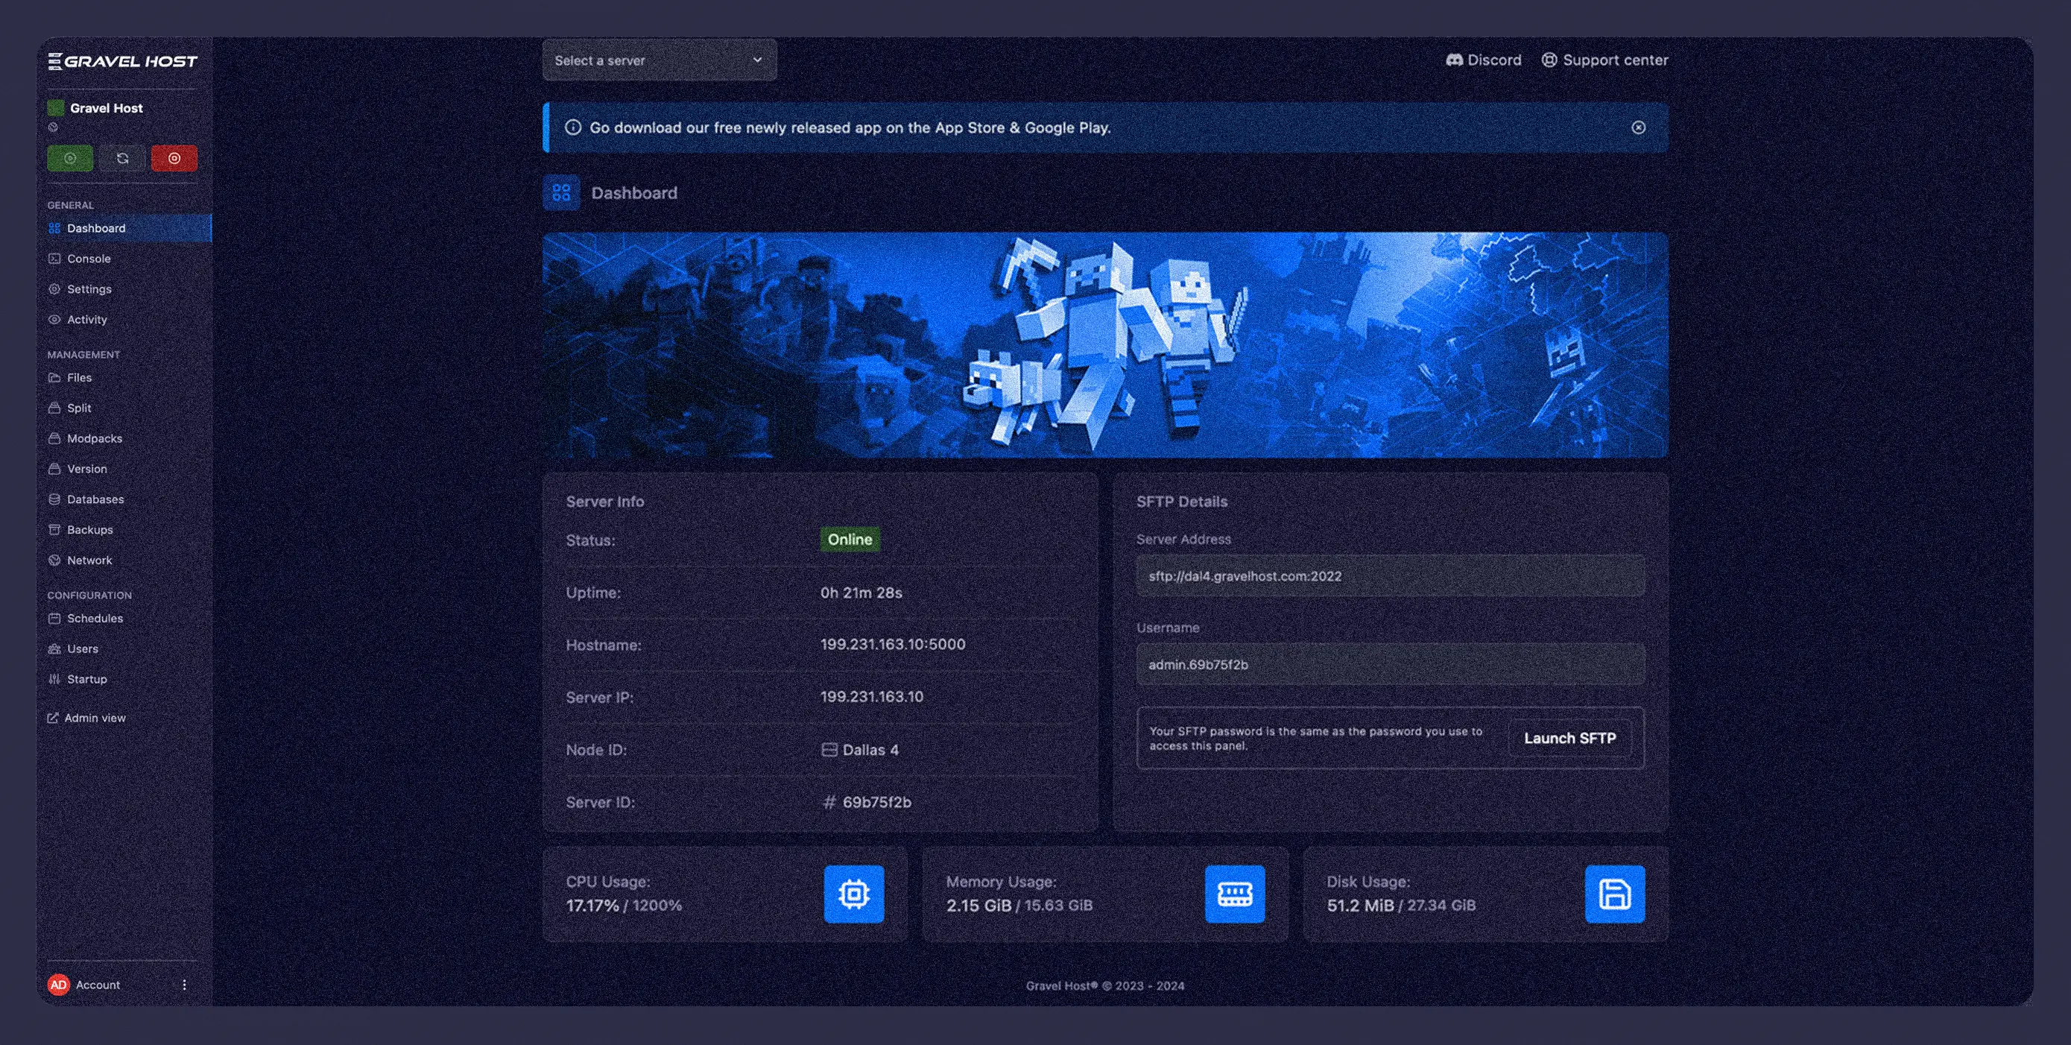Click the uptime value 0h 21m 28s
Viewport: 2071px width, 1045px height.
pyautogui.click(x=861, y=593)
